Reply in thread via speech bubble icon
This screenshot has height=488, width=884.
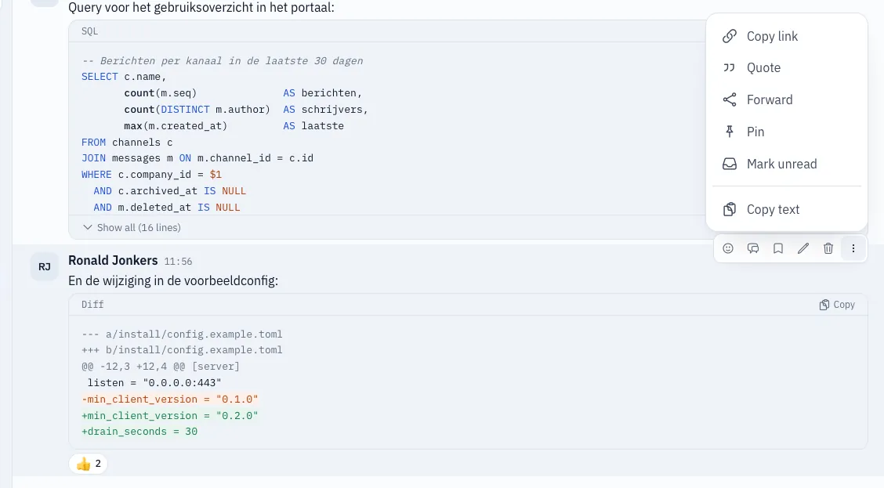click(x=753, y=248)
